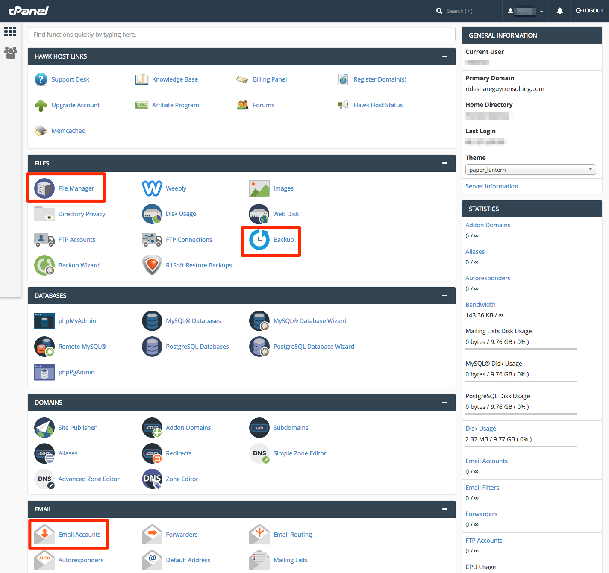This screenshot has height=573, width=609.
Task: Open the Backup tool
Action: click(x=283, y=240)
